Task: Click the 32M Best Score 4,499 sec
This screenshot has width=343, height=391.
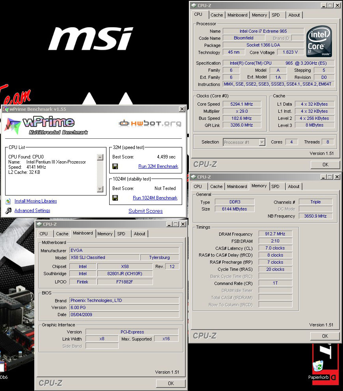Action: click(166, 157)
